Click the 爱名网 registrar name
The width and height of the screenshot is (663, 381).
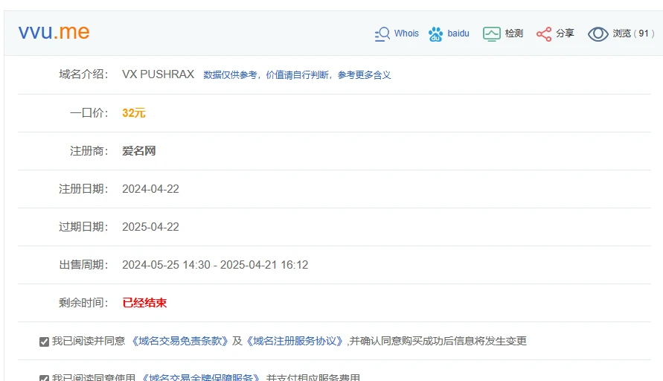point(138,151)
